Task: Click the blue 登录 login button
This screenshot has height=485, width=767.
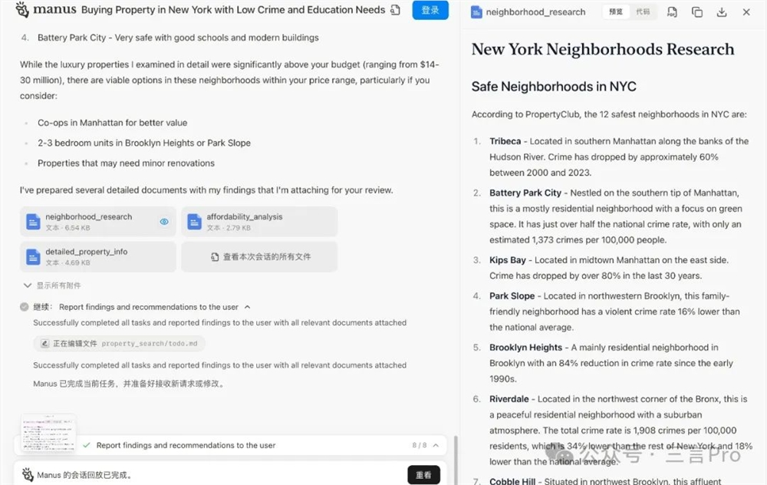Action: (x=430, y=10)
